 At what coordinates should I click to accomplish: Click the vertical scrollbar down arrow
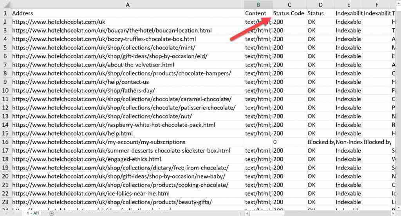coord(398,207)
